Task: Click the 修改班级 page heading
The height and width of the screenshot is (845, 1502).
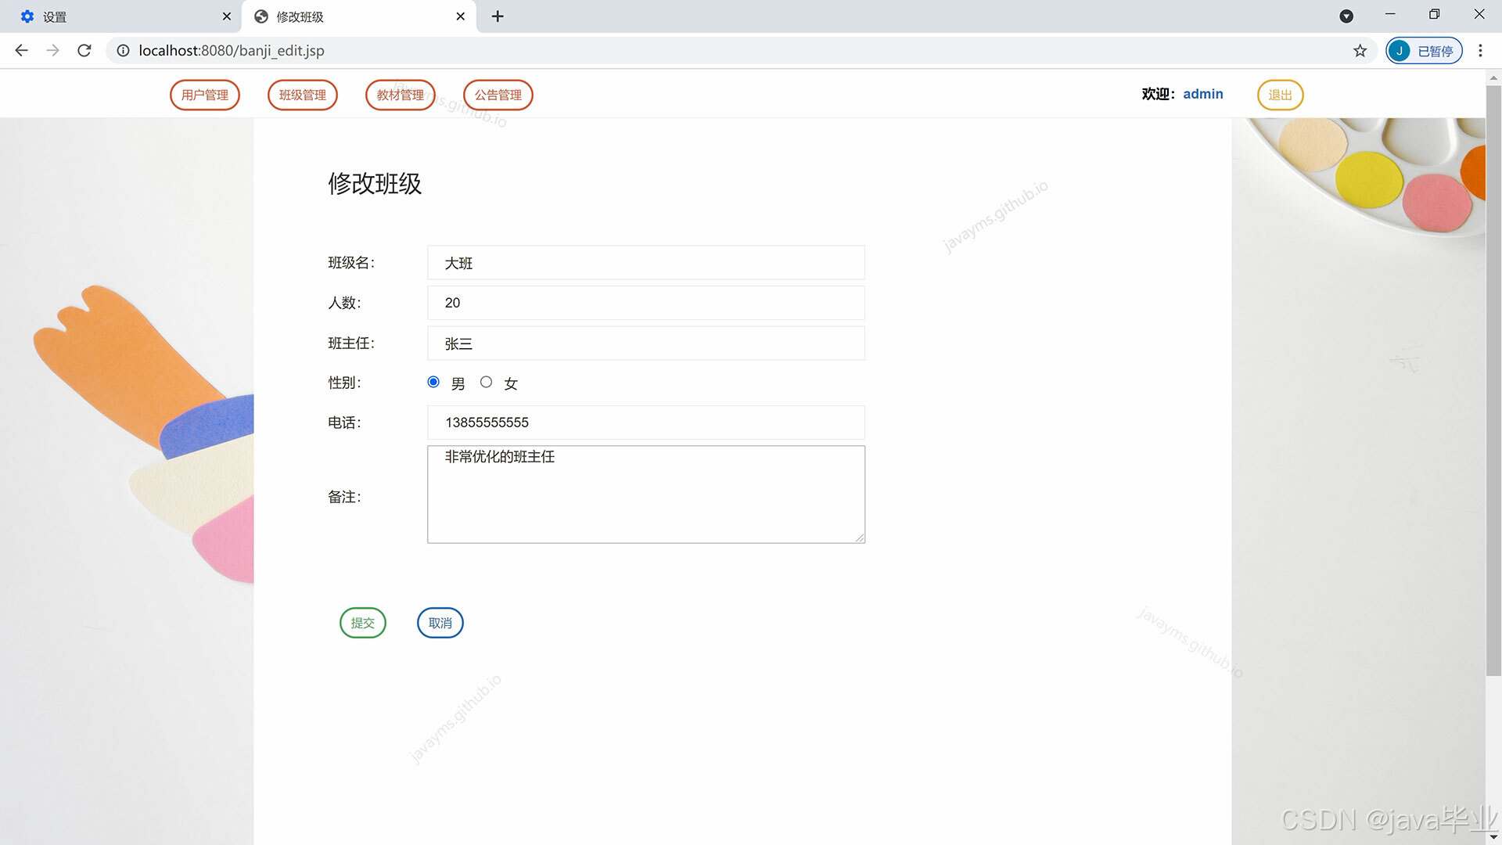Action: coord(375,184)
